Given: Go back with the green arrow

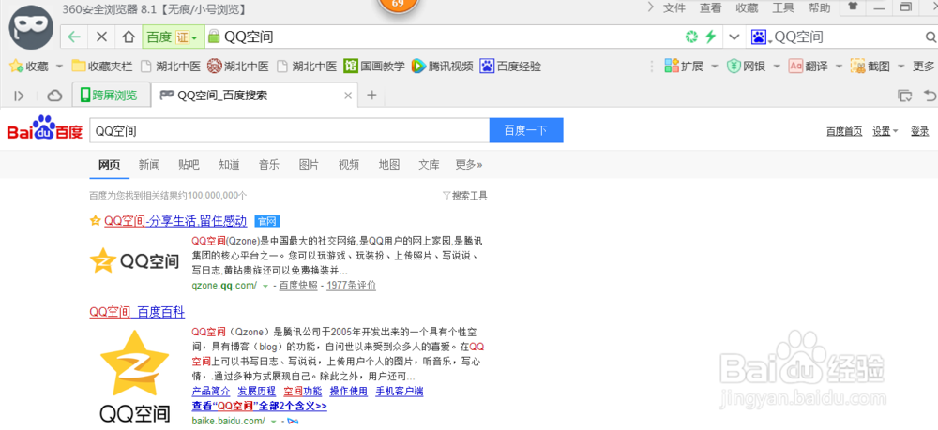Looking at the screenshot, I should pos(74,37).
